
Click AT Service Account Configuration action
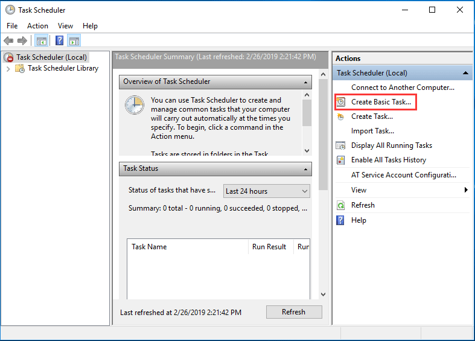[x=404, y=175]
